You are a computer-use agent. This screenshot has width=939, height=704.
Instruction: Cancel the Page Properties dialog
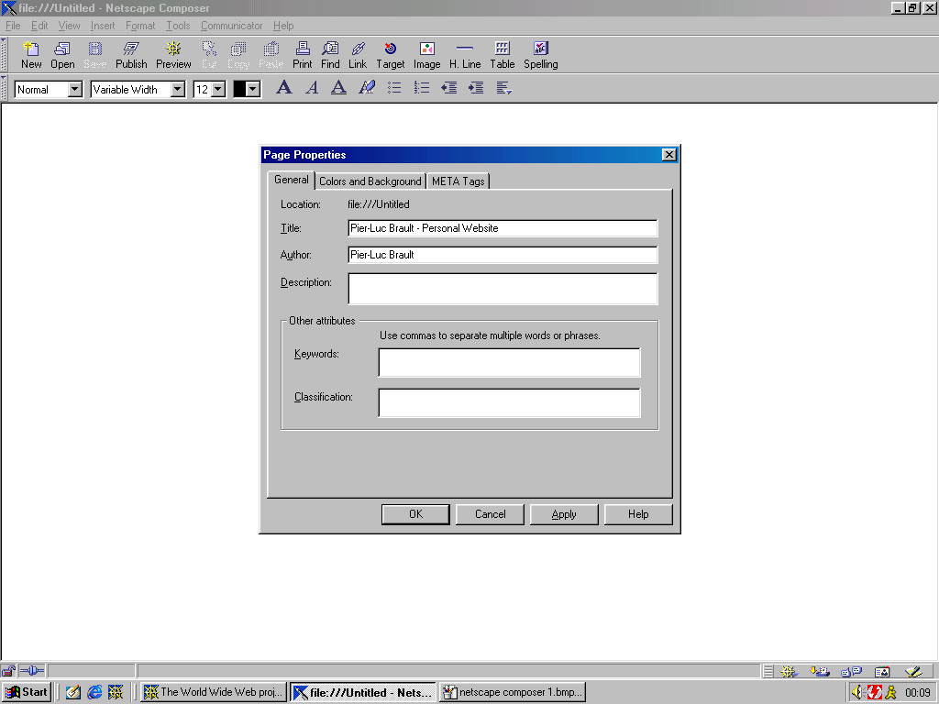pos(490,514)
